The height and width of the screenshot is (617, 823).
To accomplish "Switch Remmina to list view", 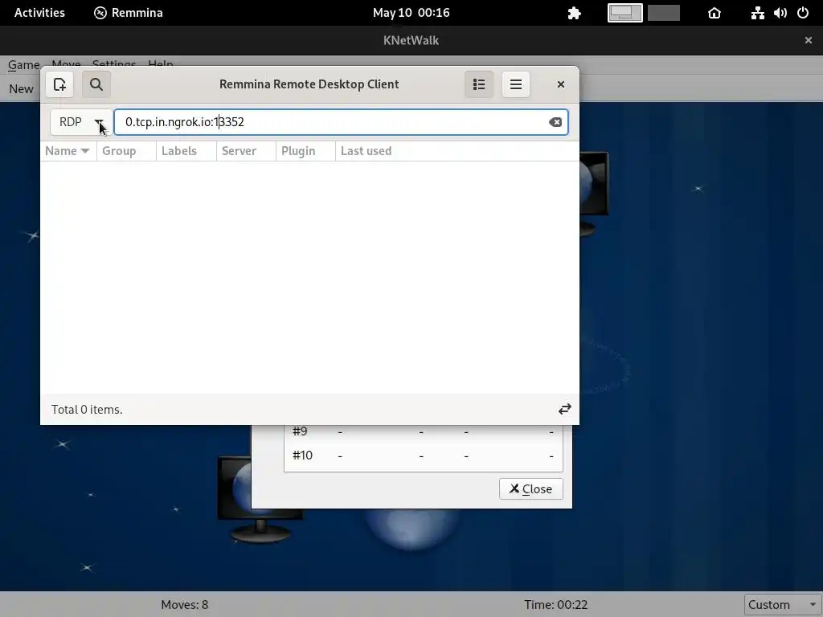I will click(x=479, y=84).
